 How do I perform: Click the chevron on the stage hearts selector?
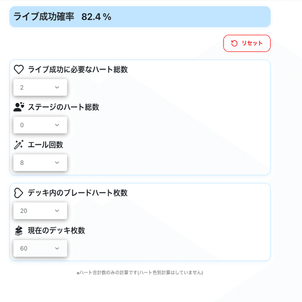tap(57, 125)
